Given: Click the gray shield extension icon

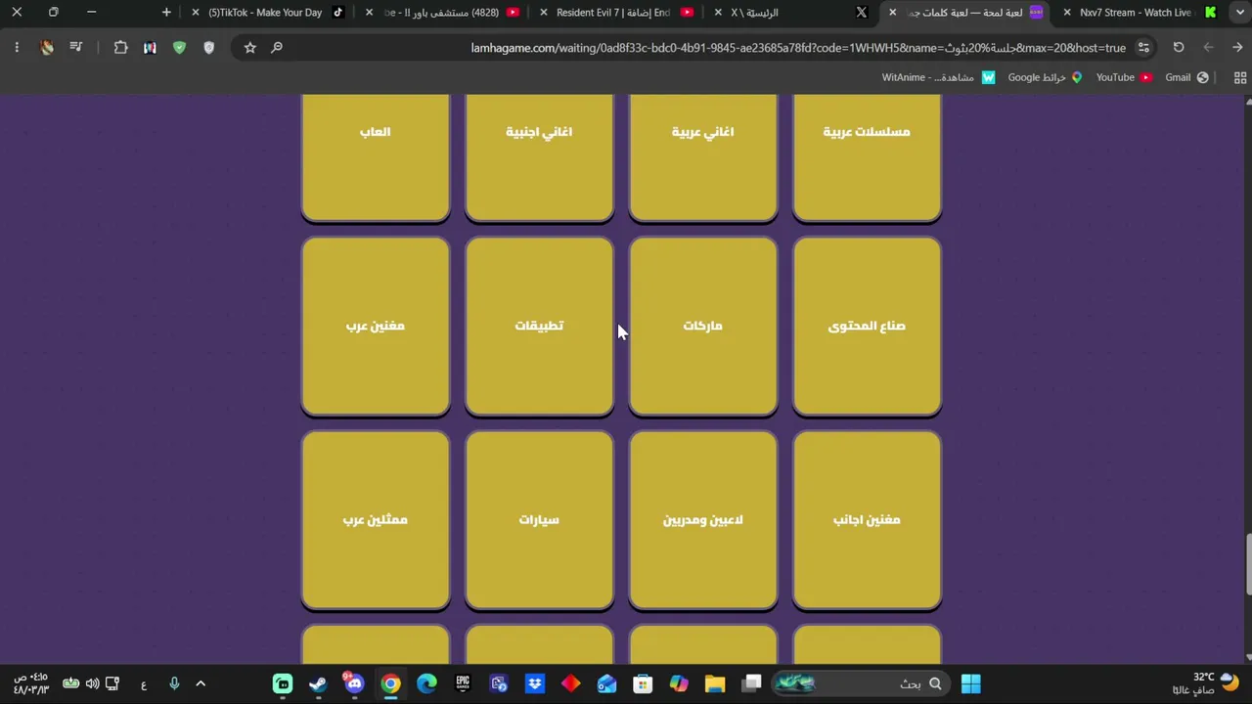Looking at the screenshot, I should (x=208, y=48).
